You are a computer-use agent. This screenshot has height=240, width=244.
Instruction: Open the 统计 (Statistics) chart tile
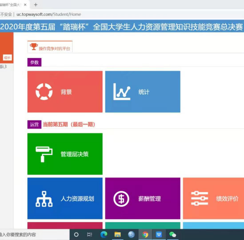142,92
